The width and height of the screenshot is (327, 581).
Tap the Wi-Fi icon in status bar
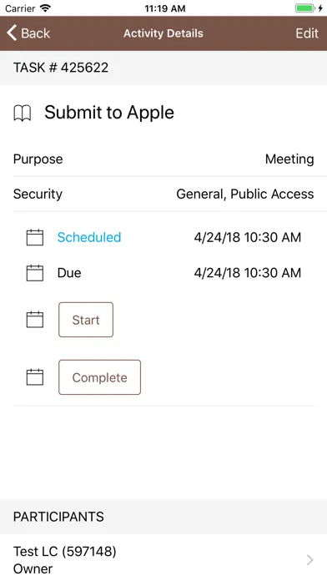pyautogui.click(x=46, y=8)
